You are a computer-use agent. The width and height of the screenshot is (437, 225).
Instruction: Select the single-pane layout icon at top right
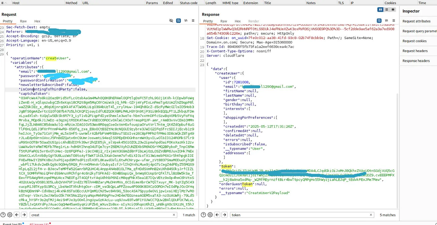pos(392,9)
